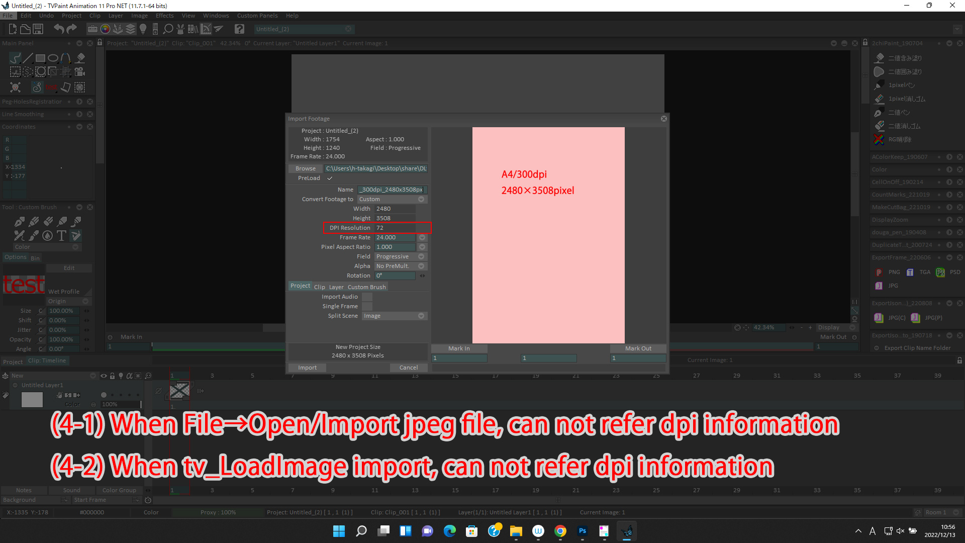
Task: Open the color wheel palette icon
Action: (x=106, y=29)
